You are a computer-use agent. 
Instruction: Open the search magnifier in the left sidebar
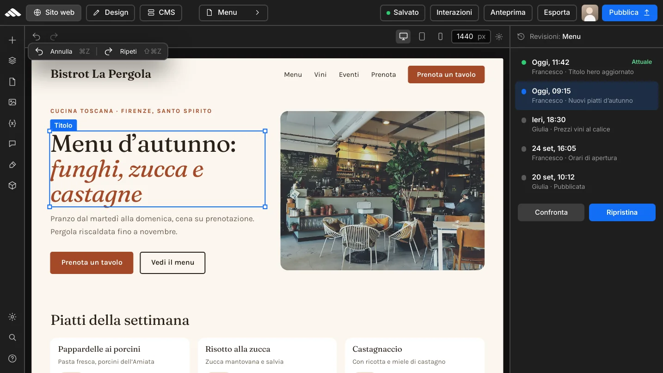(x=12, y=337)
